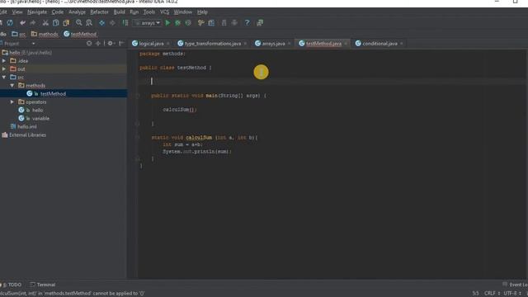Expand the operators package arrow
The image size is (528, 297).
[x=12, y=101]
